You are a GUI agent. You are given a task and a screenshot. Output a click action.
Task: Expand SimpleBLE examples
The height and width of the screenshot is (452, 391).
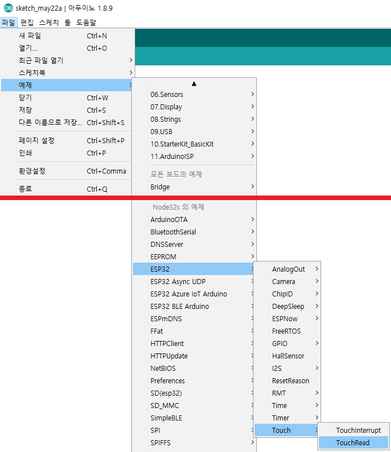[193, 418]
